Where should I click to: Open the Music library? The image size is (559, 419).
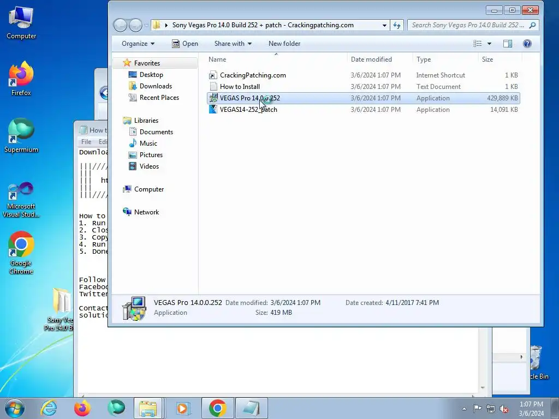[148, 143]
